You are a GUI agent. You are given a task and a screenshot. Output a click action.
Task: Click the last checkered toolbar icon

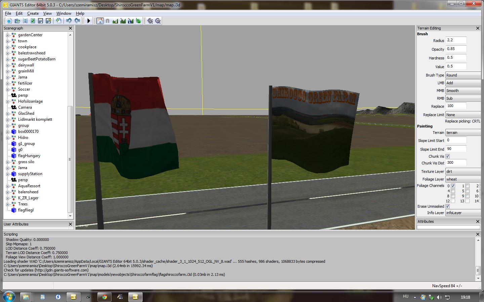[x=158, y=21]
